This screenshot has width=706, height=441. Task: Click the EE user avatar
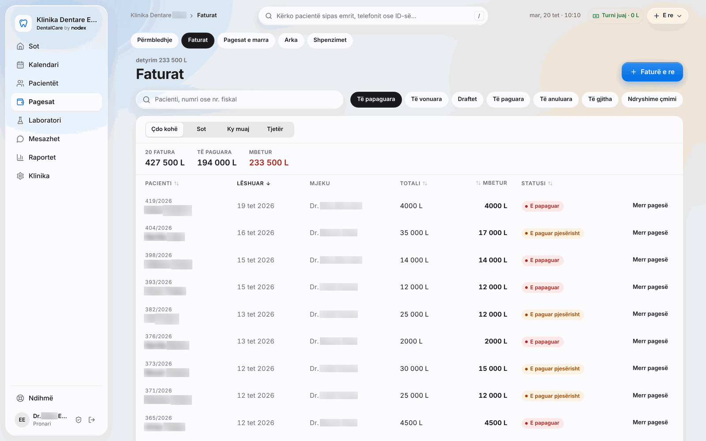tap(22, 420)
